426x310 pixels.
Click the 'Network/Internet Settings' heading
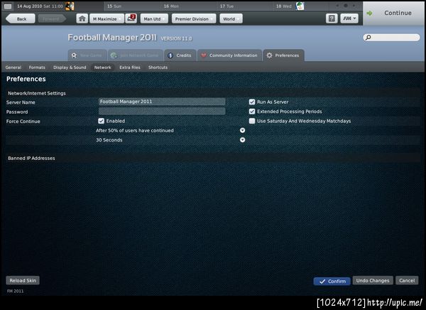click(37, 93)
